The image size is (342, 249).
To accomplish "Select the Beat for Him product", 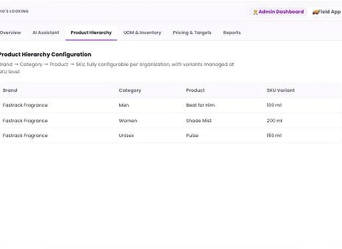I will [x=201, y=105].
